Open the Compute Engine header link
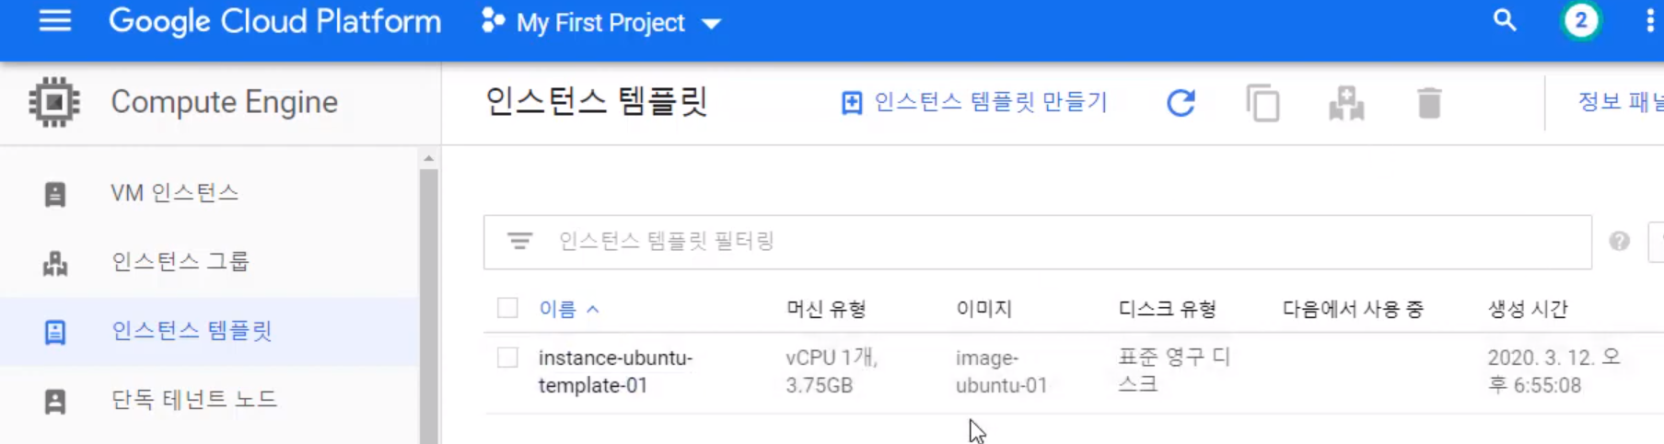Image resolution: width=1664 pixels, height=444 pixels. (x=224, y=102)
